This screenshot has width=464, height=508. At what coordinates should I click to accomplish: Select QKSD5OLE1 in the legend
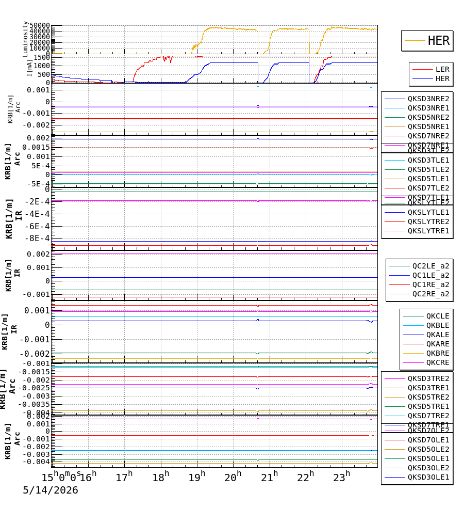pos(428,459)
